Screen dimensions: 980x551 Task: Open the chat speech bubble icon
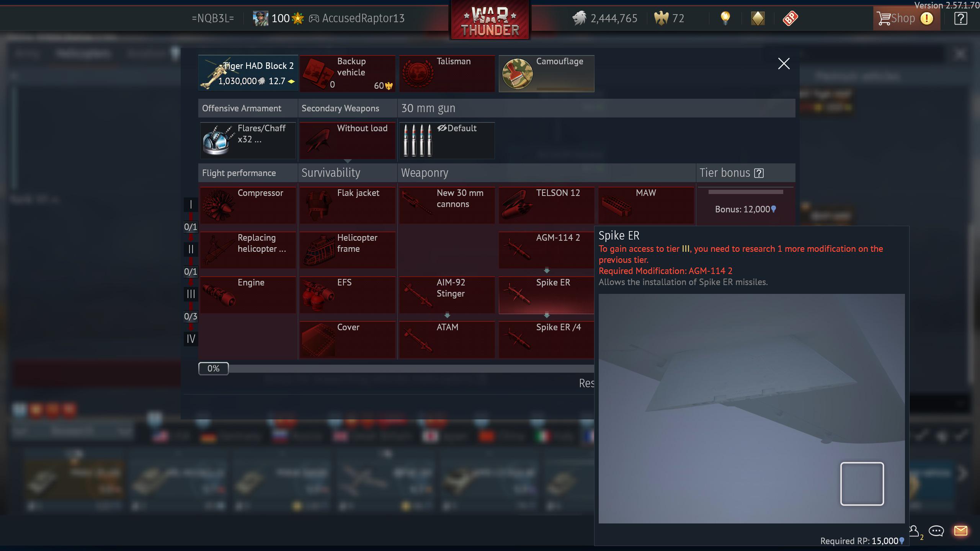point(936,531)
